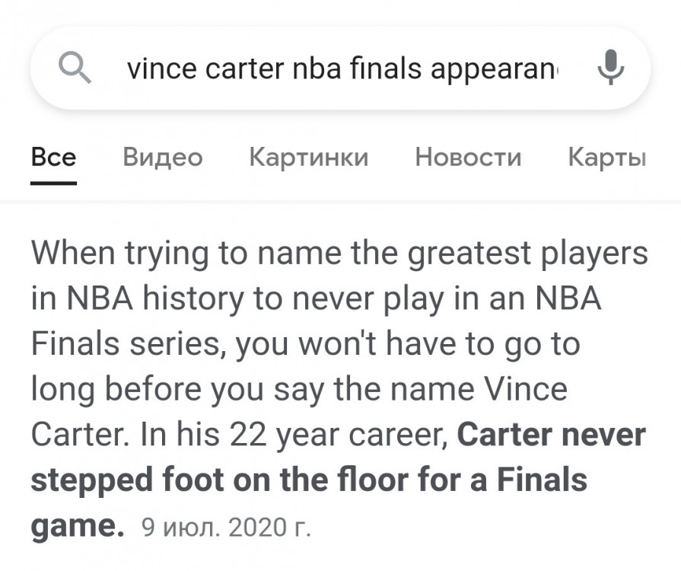The width and height of the screenshot is (681, 571).
Task: Go to the Новости tab
Action: pyautogui.click(x=468, y=158)
